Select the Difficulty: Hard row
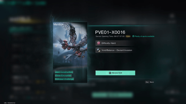 115,43
